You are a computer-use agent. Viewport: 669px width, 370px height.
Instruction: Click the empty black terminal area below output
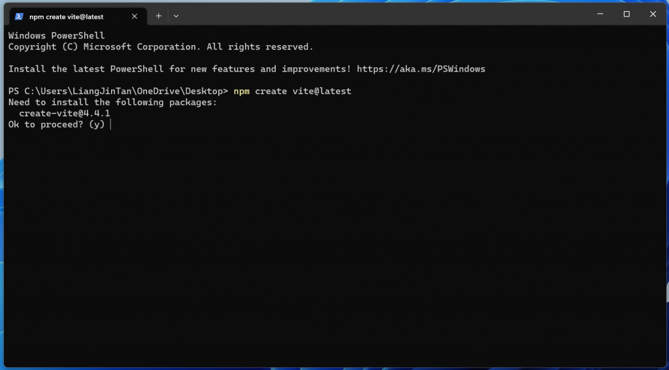coord(334,247)
